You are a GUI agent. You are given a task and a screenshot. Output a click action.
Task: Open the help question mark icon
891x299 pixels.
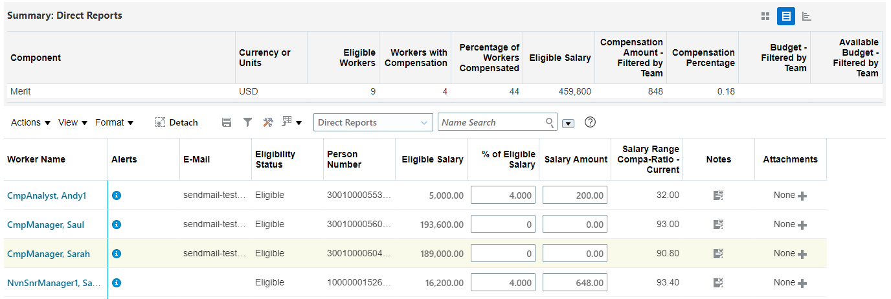coord(590,122)
